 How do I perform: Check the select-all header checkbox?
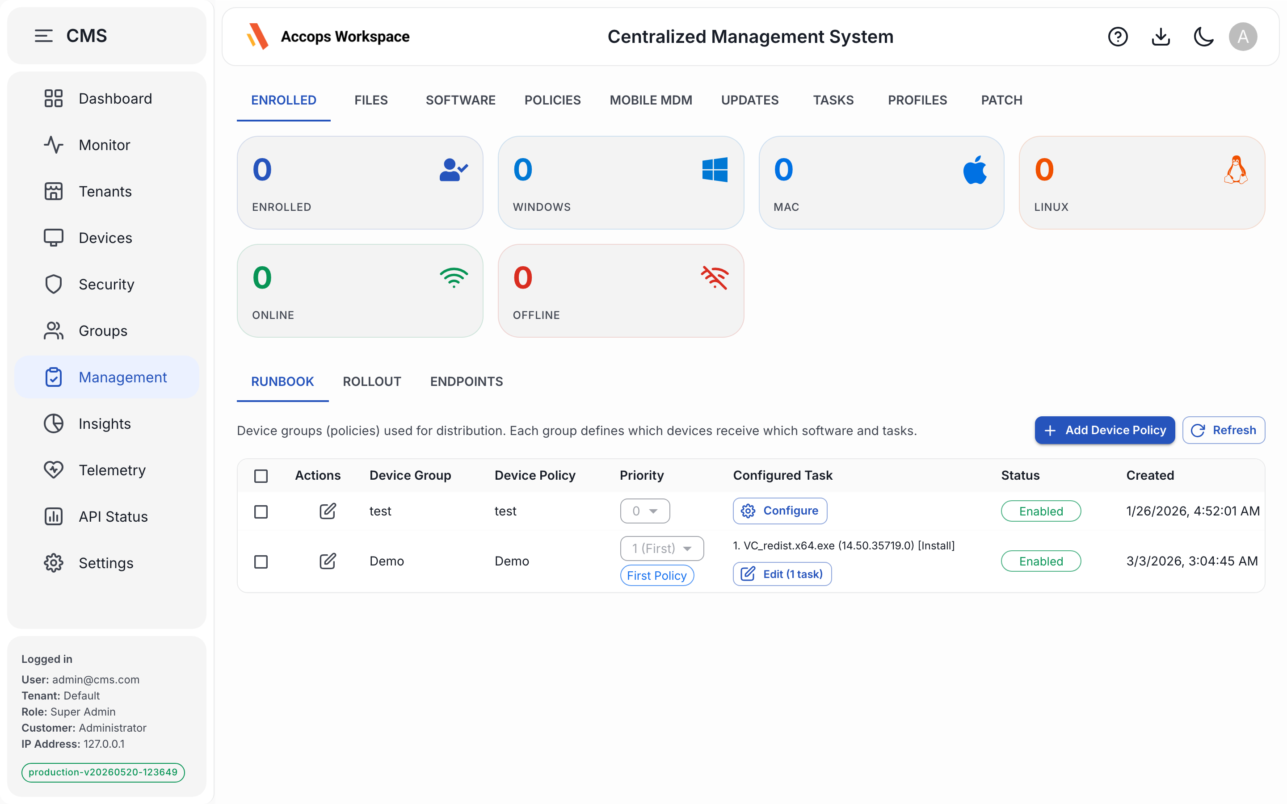click(261, 475)
